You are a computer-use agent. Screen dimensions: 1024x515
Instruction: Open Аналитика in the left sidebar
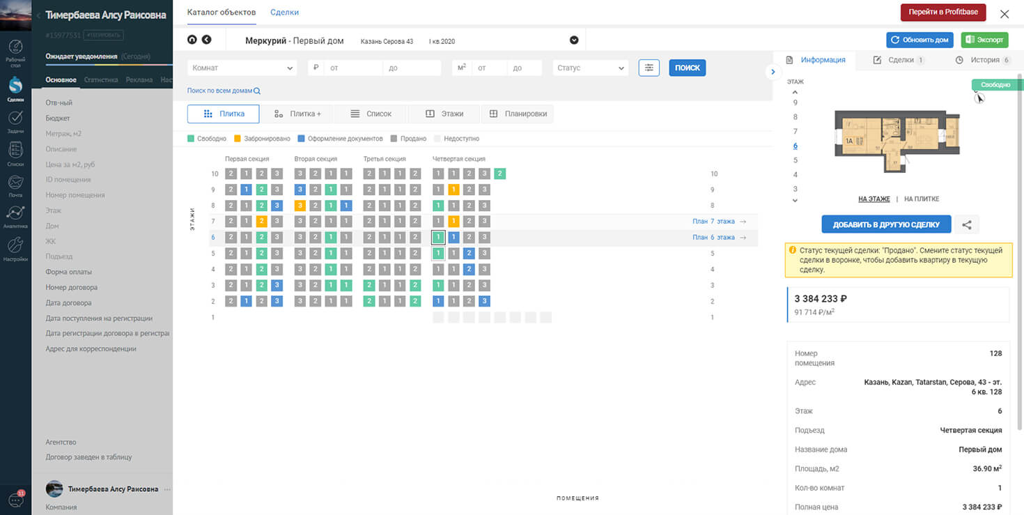(15, 217)
